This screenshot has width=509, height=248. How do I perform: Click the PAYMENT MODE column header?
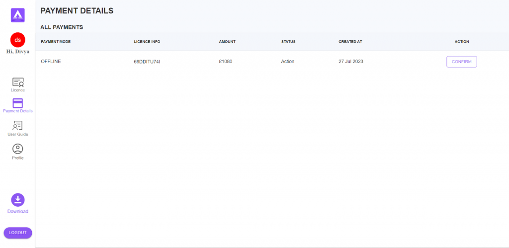(x=56, y=42)
